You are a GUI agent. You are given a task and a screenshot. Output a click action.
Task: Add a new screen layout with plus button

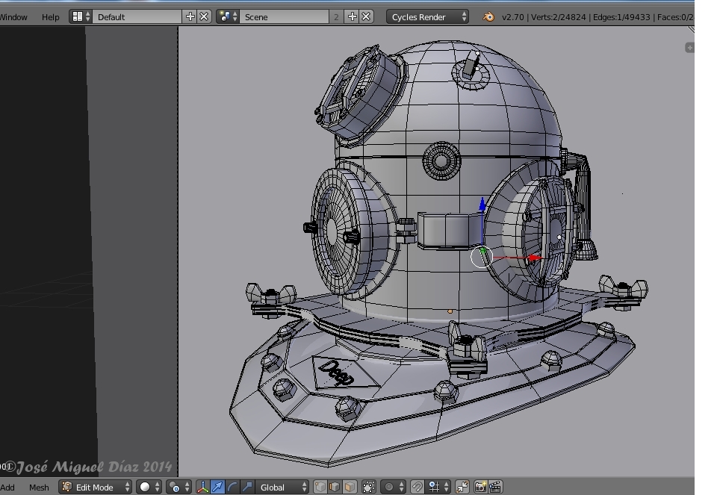[x=190, y=16]
